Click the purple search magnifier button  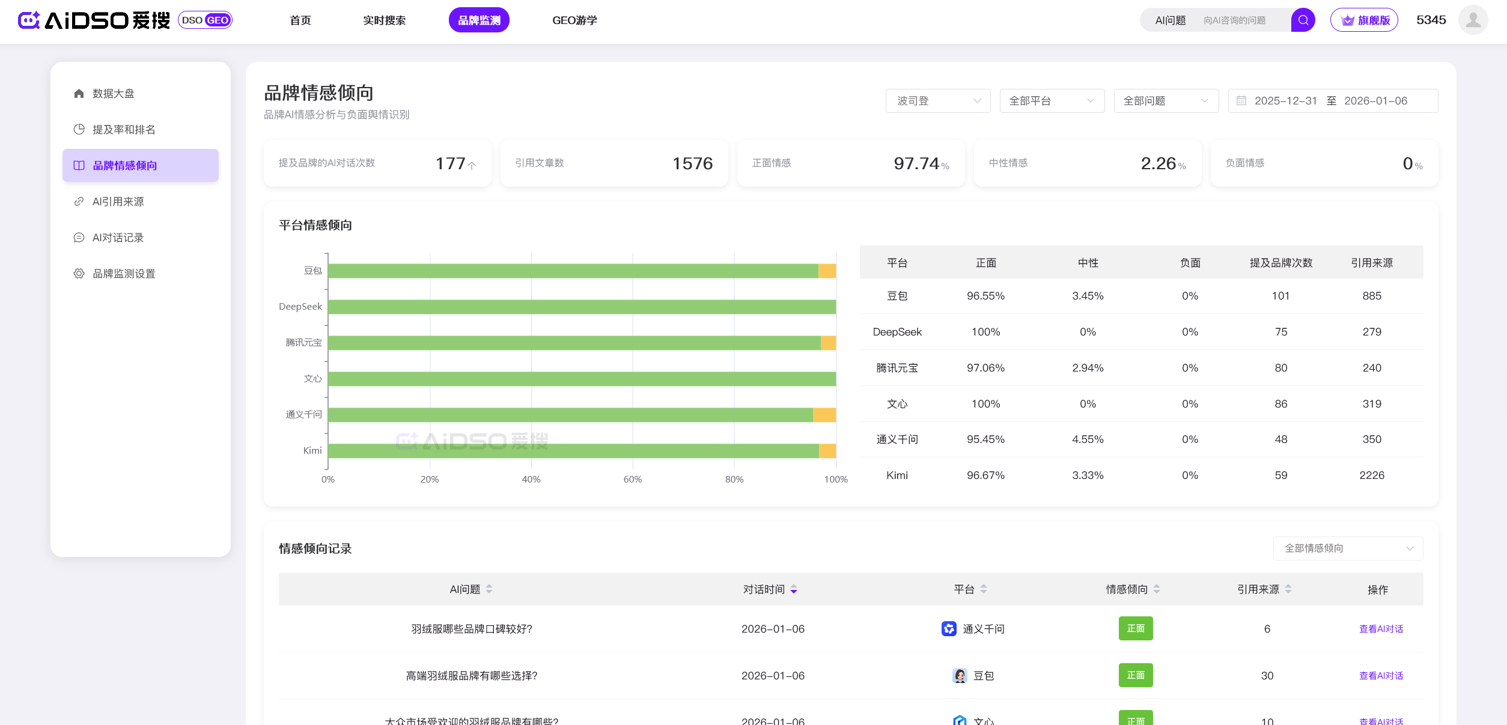[1303, 20]
